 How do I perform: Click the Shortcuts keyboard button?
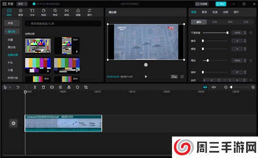[202, 4]
